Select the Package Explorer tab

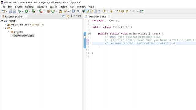(14, 16)
